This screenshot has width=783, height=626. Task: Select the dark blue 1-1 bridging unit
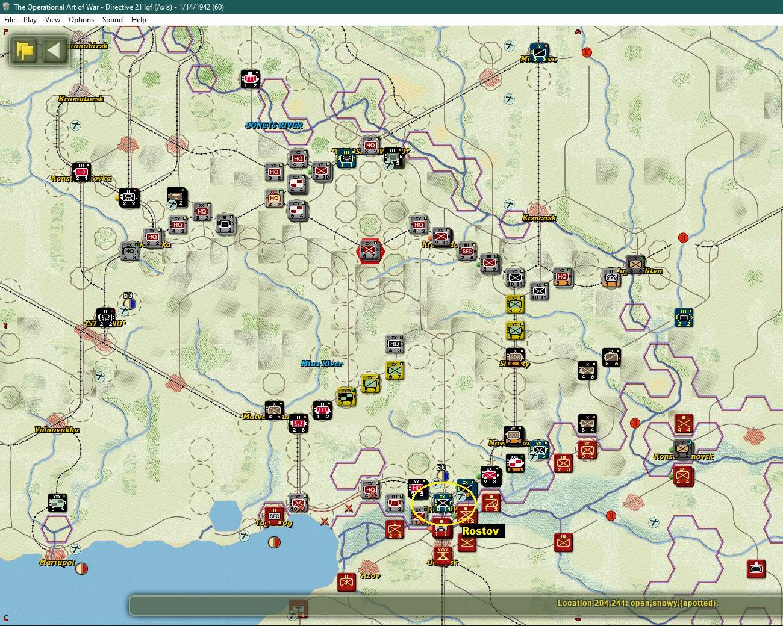(346, 158)
